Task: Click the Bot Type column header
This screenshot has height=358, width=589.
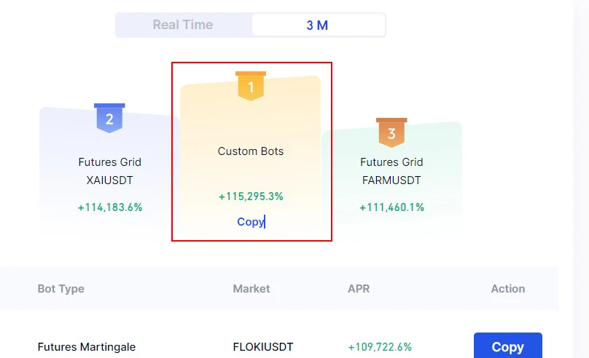Action: click(61, 289)
